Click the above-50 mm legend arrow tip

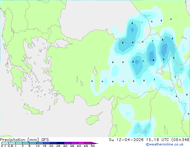pos(95,143)
